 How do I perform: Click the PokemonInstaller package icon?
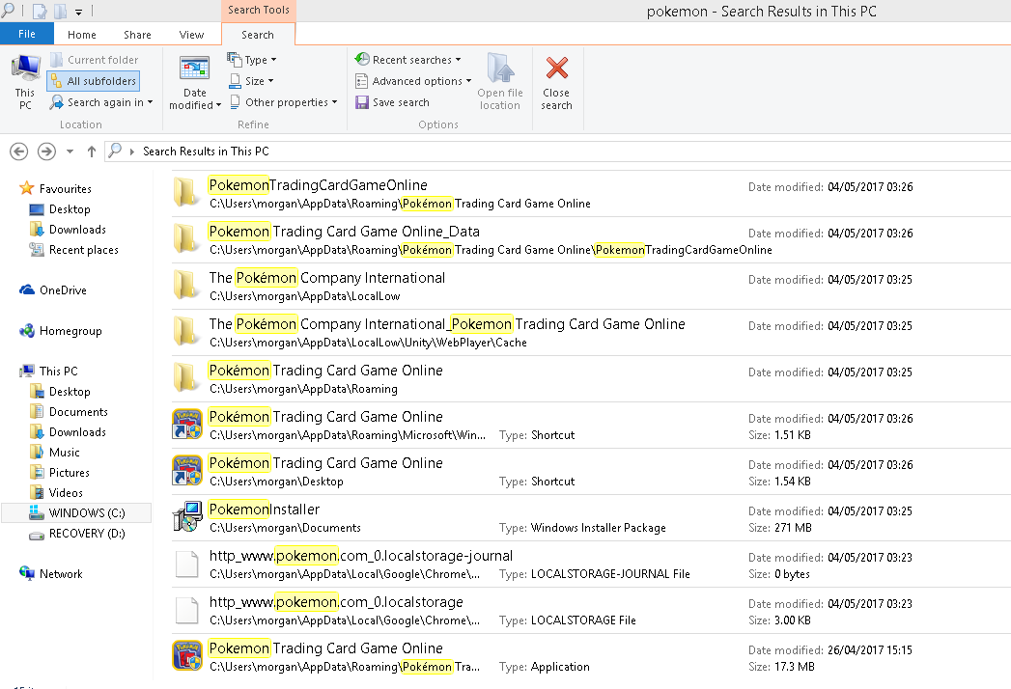(187, 517)
